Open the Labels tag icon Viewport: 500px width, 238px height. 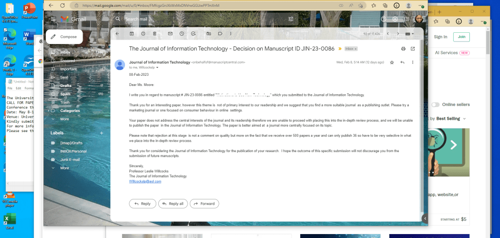[x=220, y=34]
